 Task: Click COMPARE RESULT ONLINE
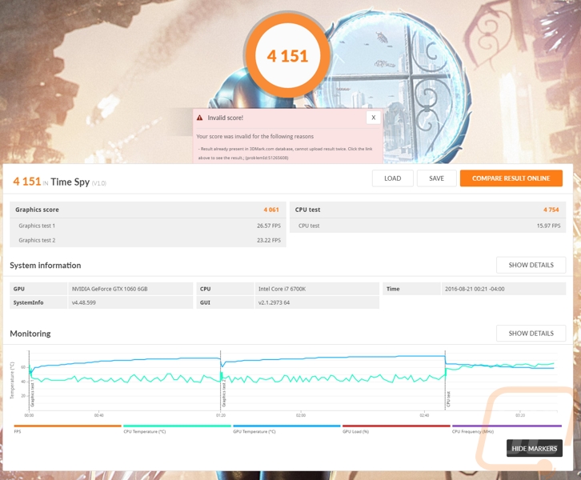[511, 178]
